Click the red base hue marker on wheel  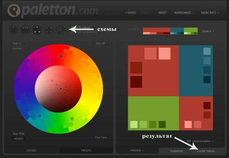[61, 56]
